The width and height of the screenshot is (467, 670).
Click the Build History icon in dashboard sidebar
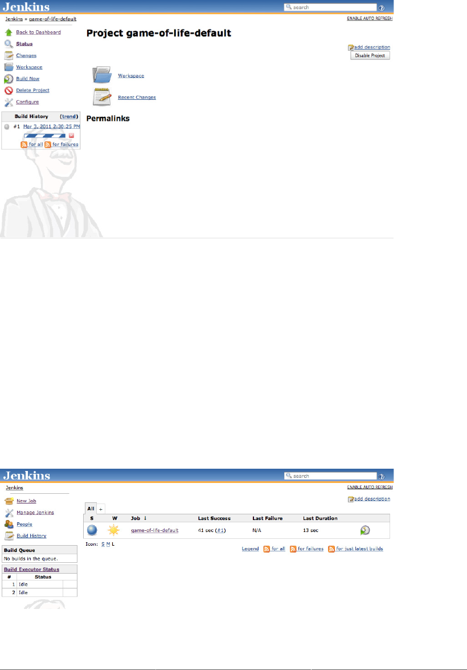point(9,536)
